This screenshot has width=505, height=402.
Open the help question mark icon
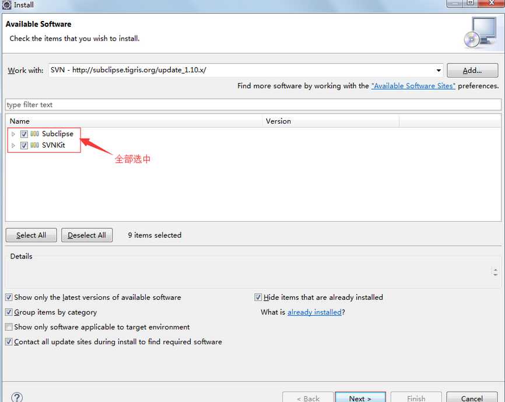pyautogui.click(x=17, y=397)
